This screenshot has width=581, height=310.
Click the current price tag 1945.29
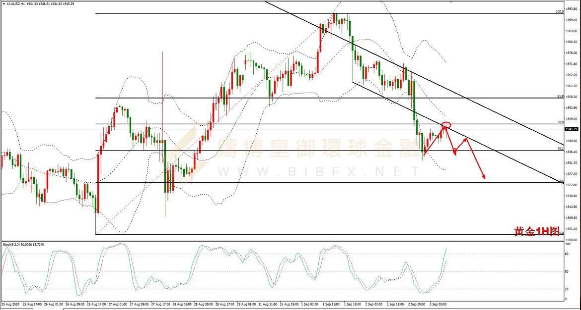(571, 129)
